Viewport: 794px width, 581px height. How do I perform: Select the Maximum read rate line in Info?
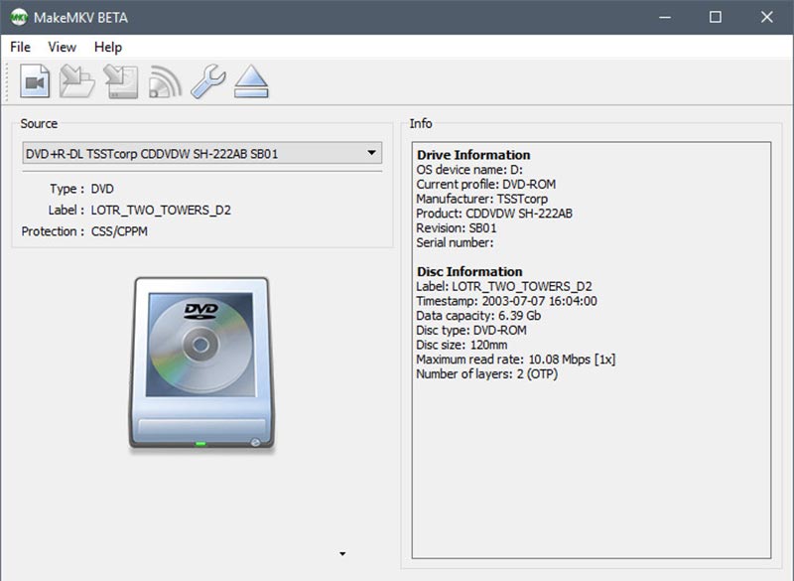518,359
